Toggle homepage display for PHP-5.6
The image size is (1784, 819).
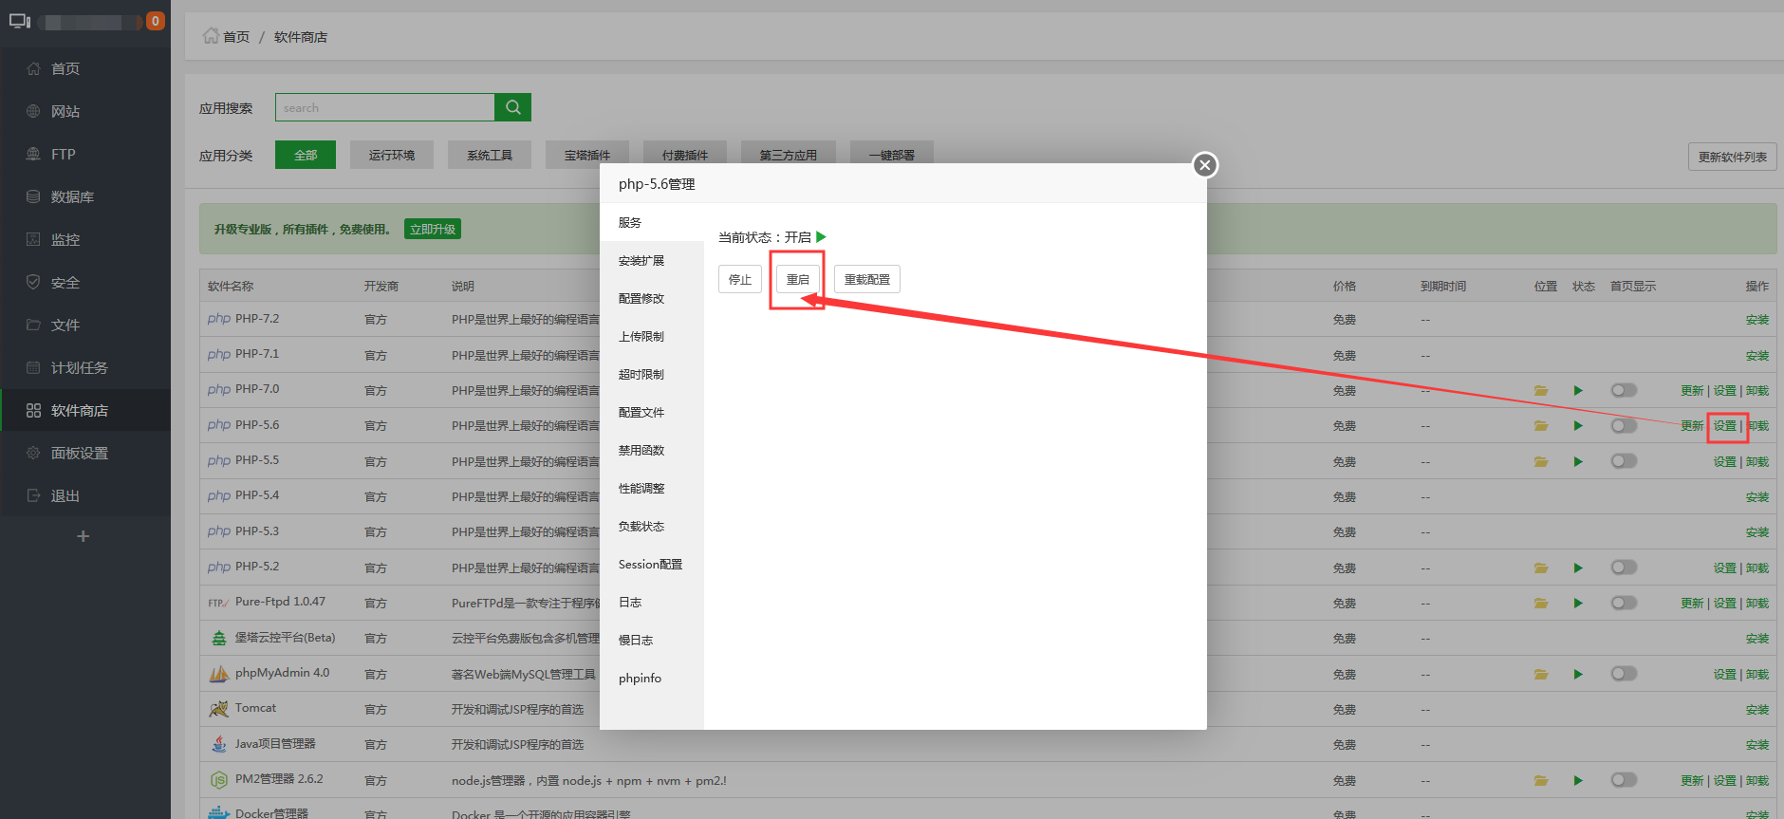click(x=1624, y=426)
